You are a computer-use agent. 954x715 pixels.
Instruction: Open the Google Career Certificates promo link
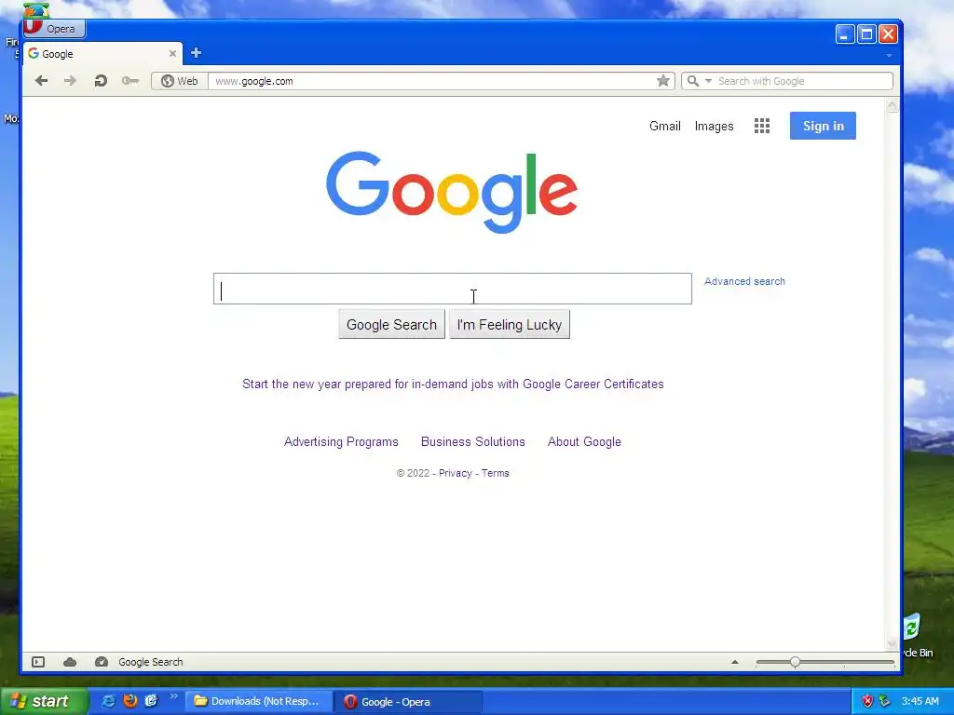click(x=453, y=384)
